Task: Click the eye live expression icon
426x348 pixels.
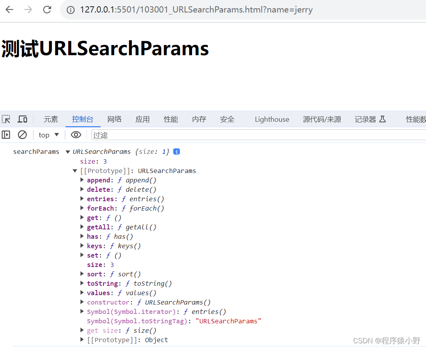Action: coord(76,135)
